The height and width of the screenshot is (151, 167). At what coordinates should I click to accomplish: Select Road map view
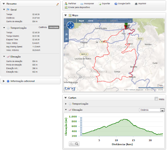[81, 21]
